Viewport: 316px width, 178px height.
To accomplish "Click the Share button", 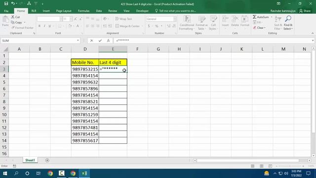I will tap(305, 11).
